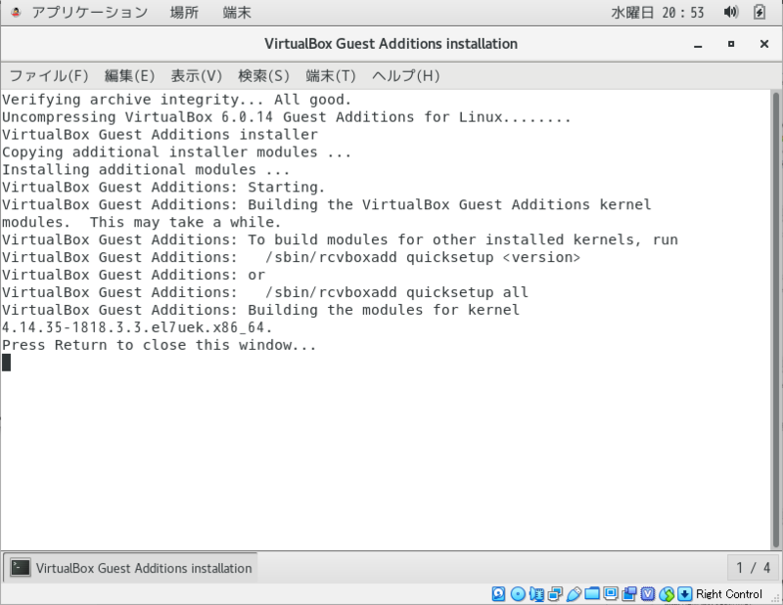The width and height of the screenshot is (783, 605).
Task: Open the volume speaker icon in top bar
Action: point(731,12)
